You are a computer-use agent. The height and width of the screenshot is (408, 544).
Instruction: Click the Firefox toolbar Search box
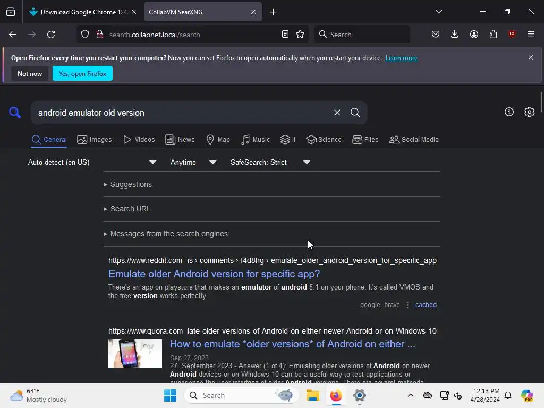point(362,35)
